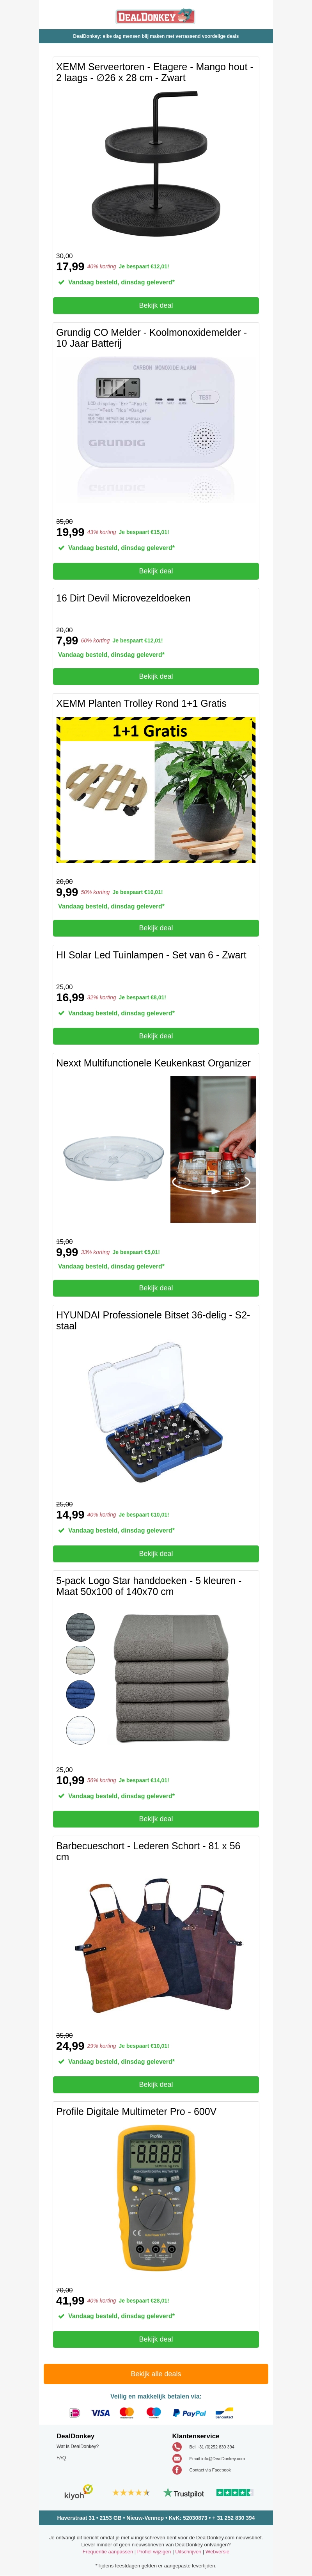Click the PayPal payment logo
This screenshot has width=312, height=2576.
pyautogui.click(x=189, y=2412)
